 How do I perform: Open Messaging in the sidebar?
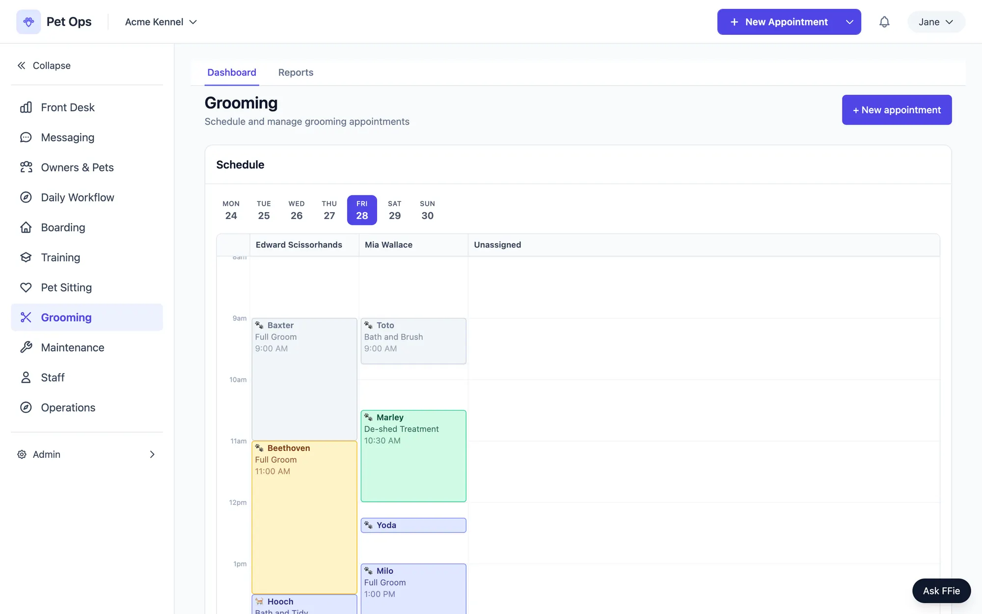point(87,137)
